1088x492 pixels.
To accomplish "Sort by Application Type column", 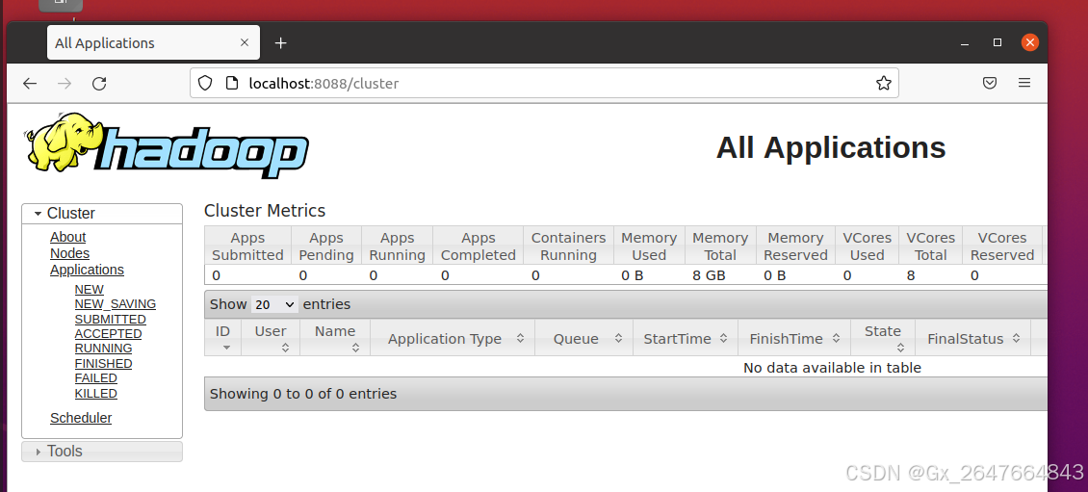I will pos(453,337).
